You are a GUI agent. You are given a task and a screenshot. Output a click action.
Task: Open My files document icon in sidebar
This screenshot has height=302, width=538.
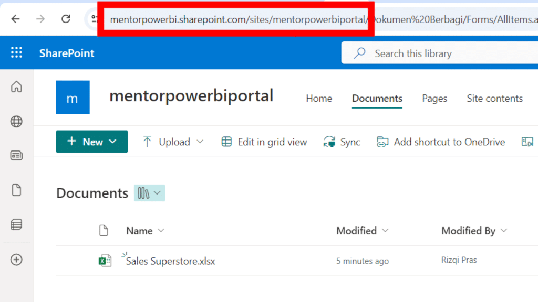[16, 190]
